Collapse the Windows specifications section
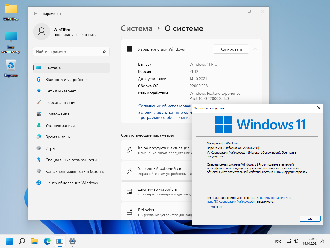This screenshot has width=330, height=248. click(255, 49)
